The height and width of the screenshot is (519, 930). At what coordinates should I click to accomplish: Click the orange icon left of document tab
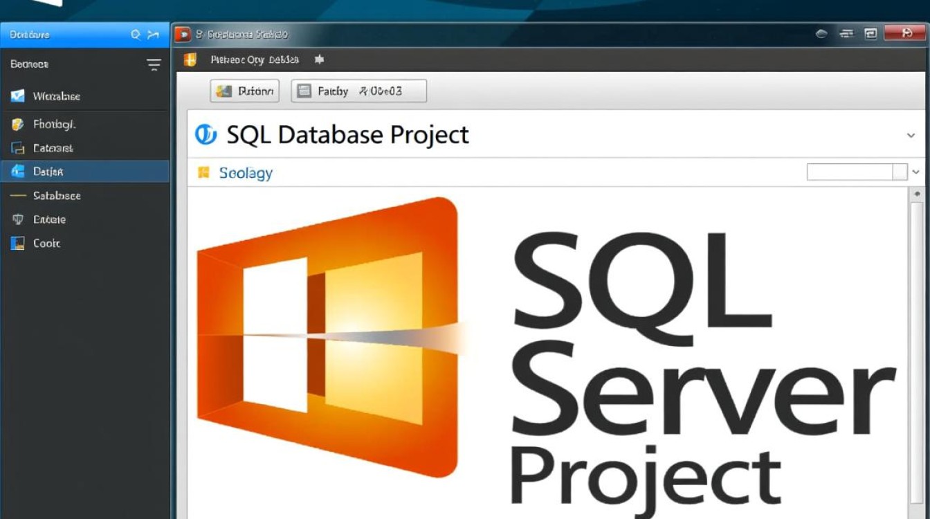[x=190, y=60]
